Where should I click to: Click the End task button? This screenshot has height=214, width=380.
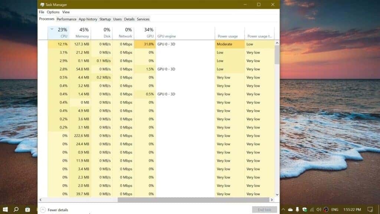(264, 210)
